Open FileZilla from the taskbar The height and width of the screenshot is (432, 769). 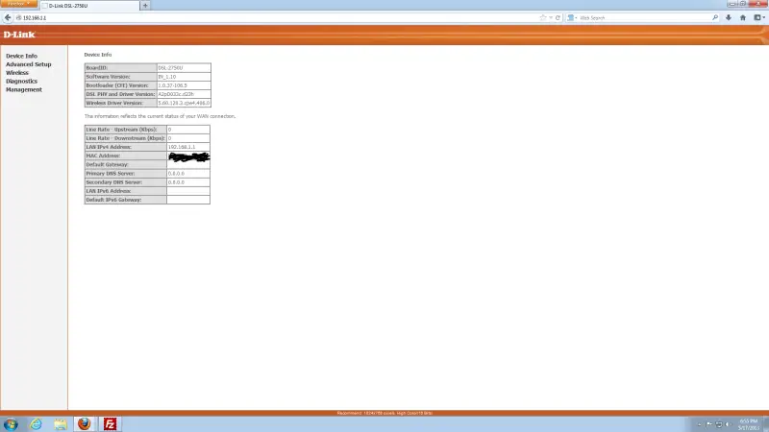coord(110,424)
